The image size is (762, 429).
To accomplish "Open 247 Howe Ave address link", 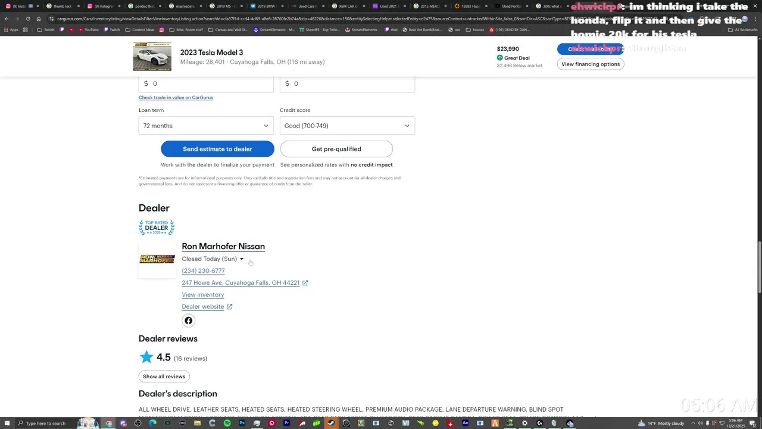I will (x=241, y=283).
